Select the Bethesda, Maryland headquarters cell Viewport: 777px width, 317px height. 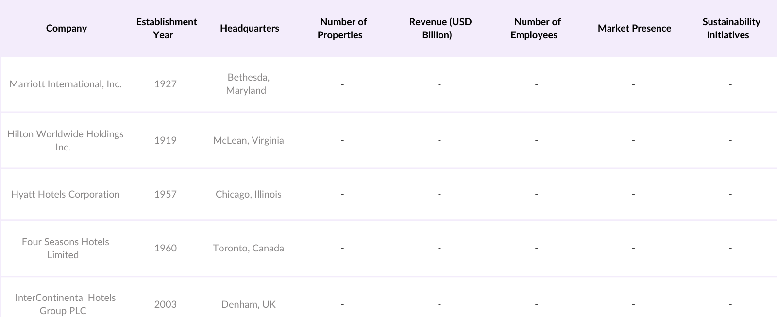(x=248, y=84)
